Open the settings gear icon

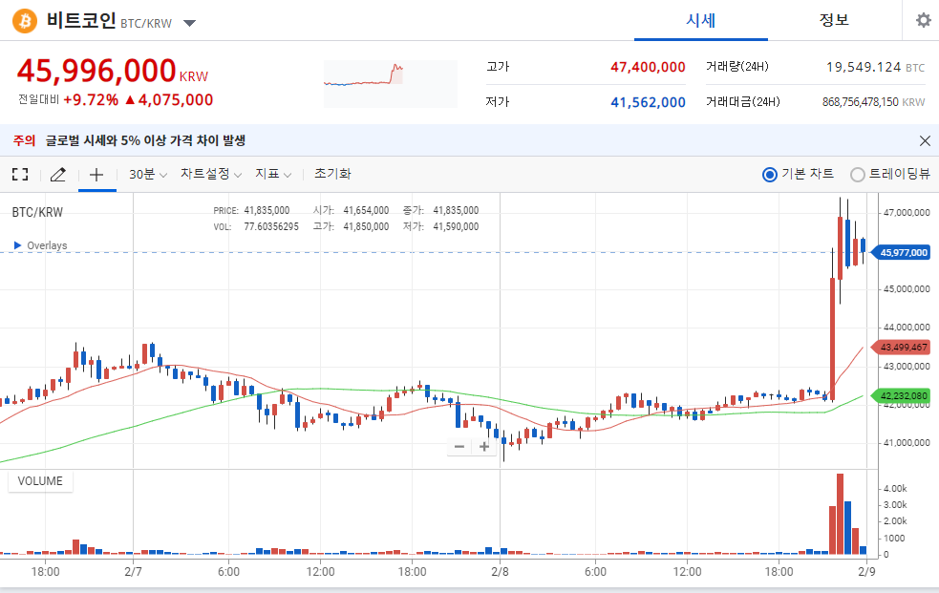click(924, 20)
